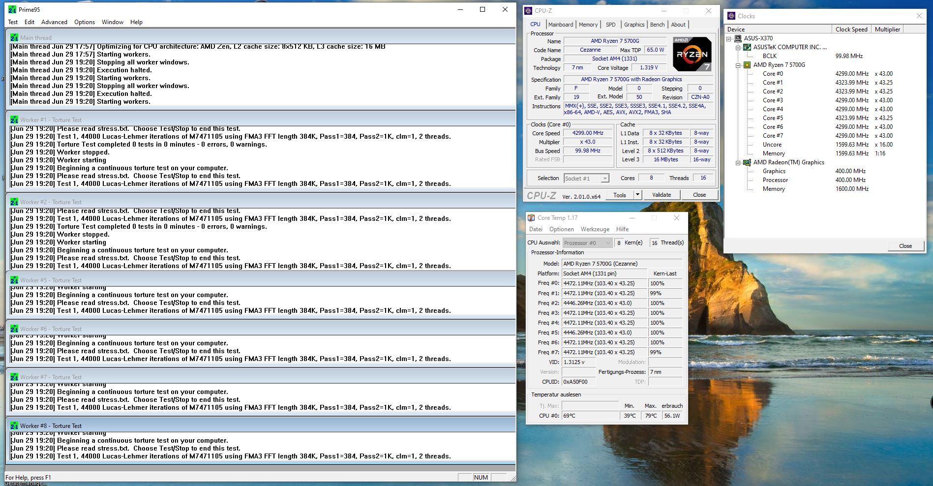933x486 pixels.
Task: Collapse the AMD Ryzen 7 5700G node in Clocks
Action: (x=738, y=65)
